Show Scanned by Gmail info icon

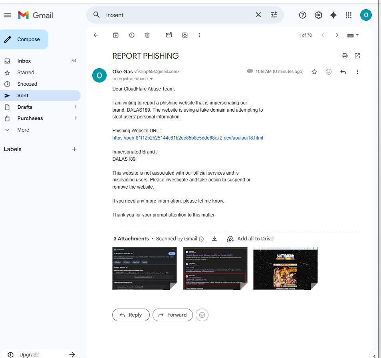point(201,239)
